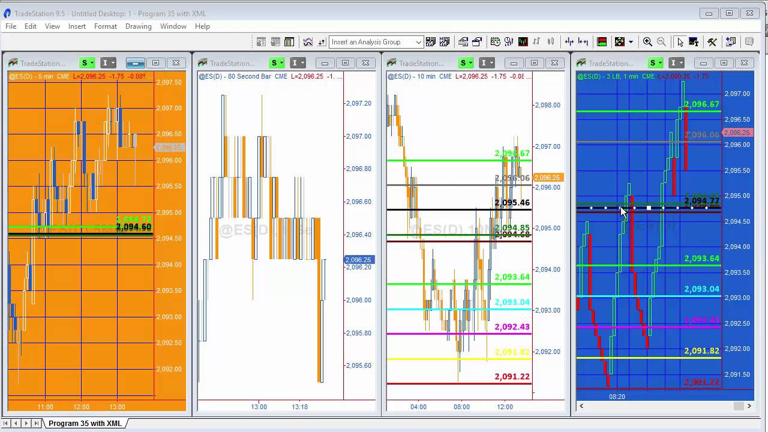This screenshot has width=768, height=432.
Task: Open the Help menu
Action: click(202, 26)
